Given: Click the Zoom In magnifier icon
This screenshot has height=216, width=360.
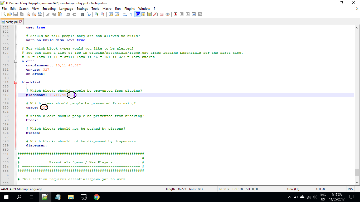Looking at the screenshot, I should (x=97, y=14).
